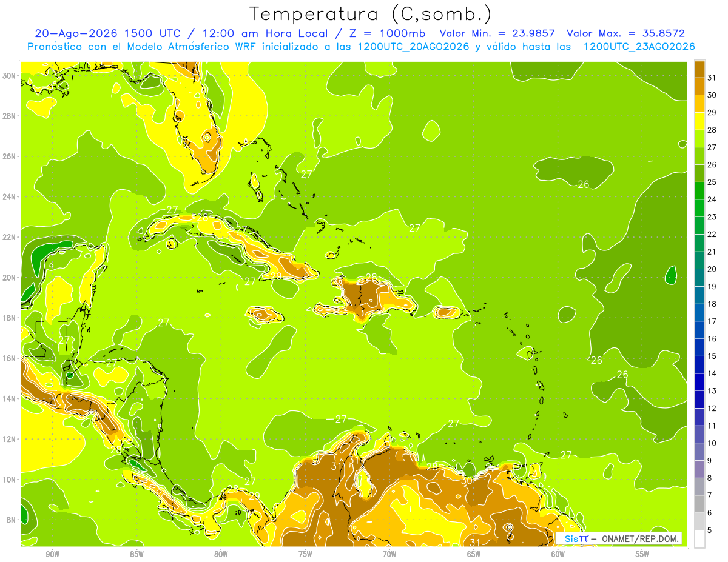The height and width of the screenshot is (562, 728).
Task: Click the '75W' longitude axis label
Action: pyautogui.click(x=305, y=554)
